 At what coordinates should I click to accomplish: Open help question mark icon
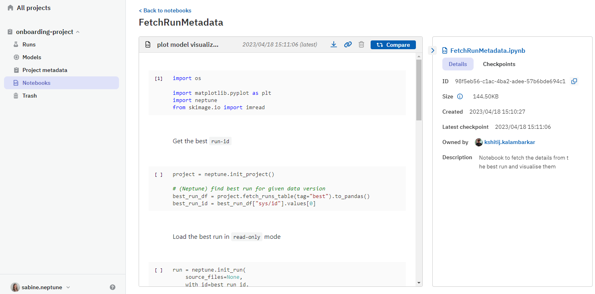(x=113, y=287)
